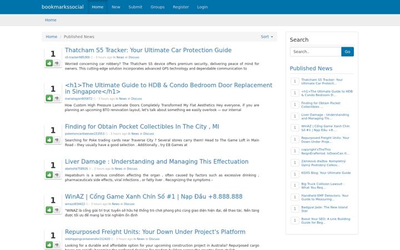Click Discuss under Thatcham S5 Tracker post

(134, 57)
